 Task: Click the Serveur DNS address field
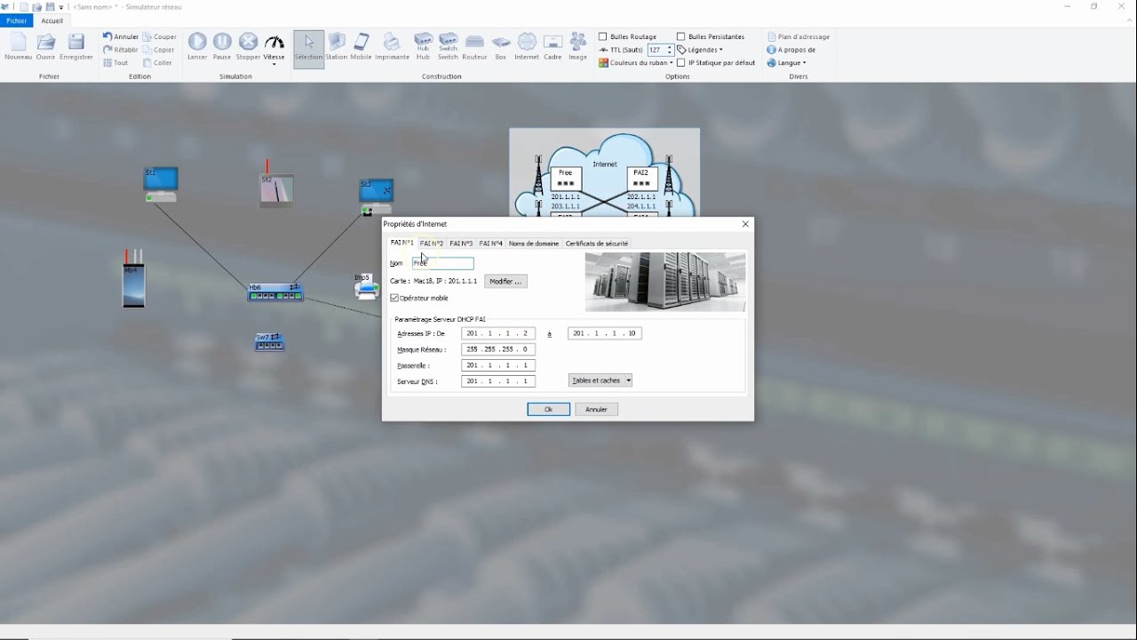click(498, 380)
